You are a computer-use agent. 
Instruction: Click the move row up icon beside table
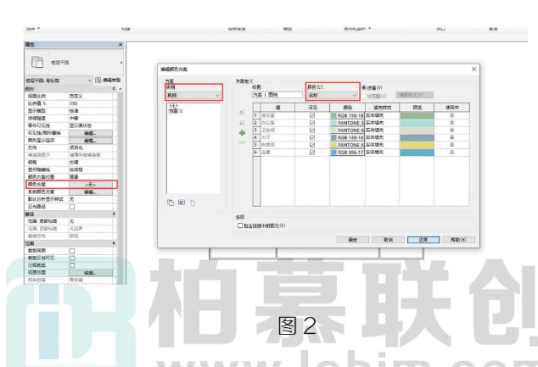[x=242, y=113]
